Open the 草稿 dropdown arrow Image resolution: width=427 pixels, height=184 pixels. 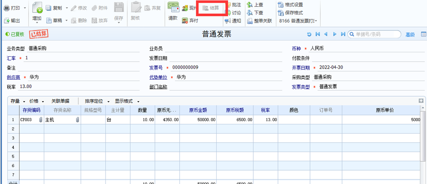click(x=67, y=21)
